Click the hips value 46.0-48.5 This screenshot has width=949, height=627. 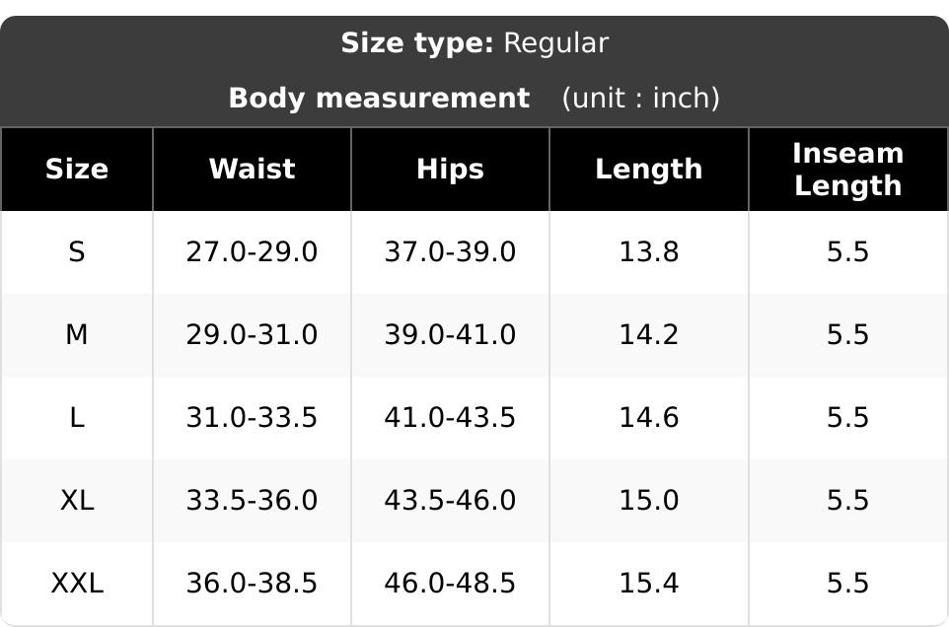tap(450, 583)
